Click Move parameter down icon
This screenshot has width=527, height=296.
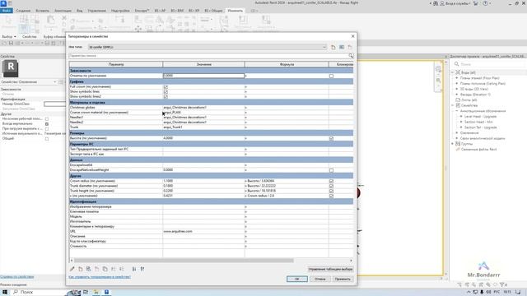pyautogui.click(x=122, y=269)
